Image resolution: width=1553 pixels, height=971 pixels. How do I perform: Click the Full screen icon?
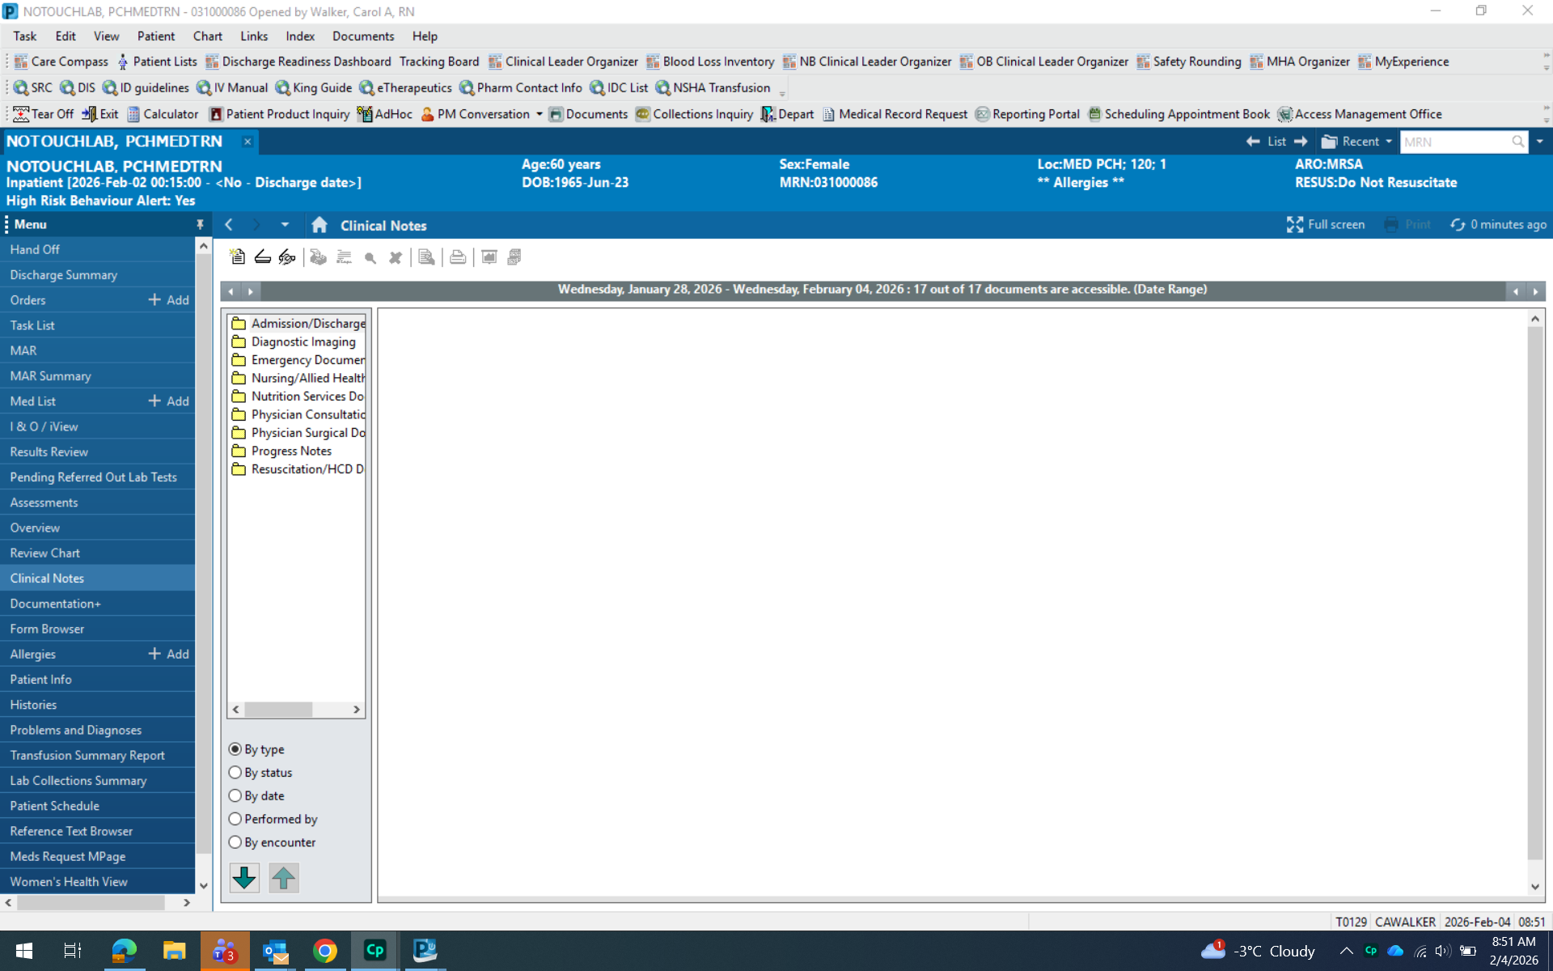click(1295, 225)
